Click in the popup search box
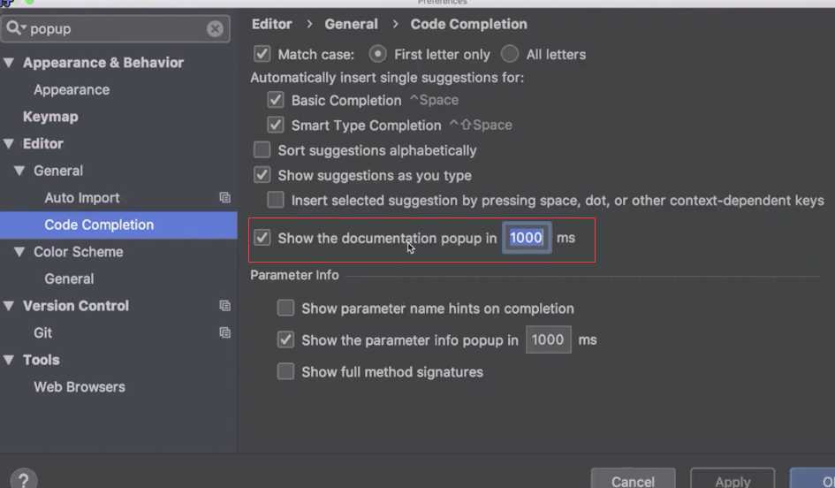 pos(116,28)
